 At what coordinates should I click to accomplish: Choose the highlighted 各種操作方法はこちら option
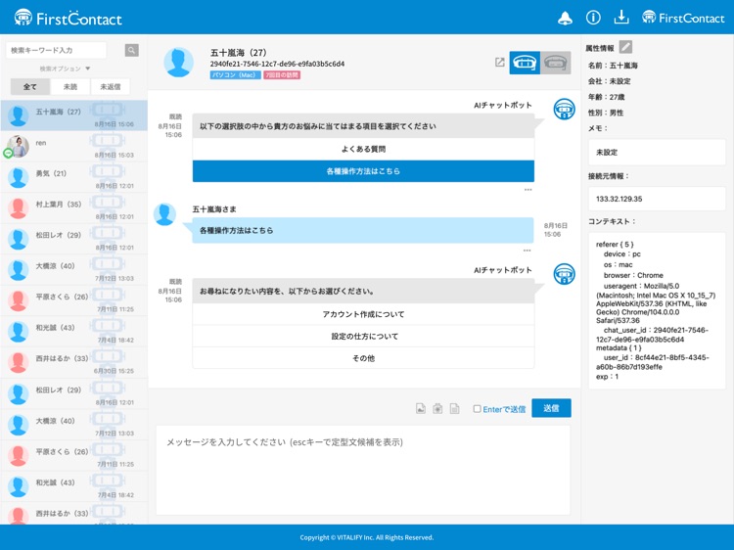click(363, 171)
